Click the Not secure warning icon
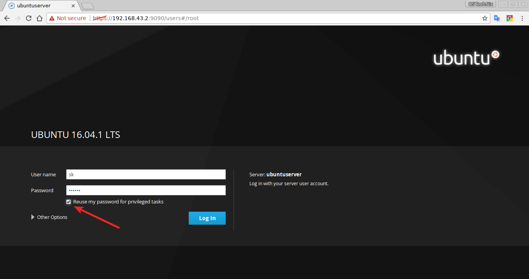Viewport: 529px width, 279px height. point(52,18)
